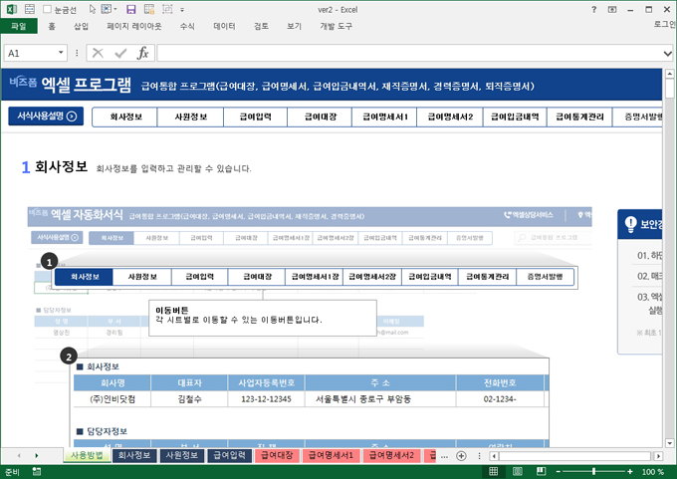Select the 급여대장 sheet tab

pyautogui.click(x=277, y=455)
